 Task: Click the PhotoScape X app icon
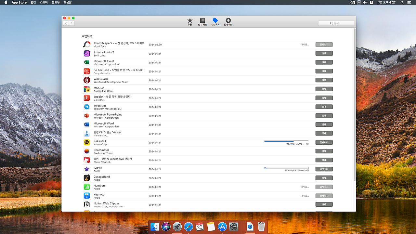coord(87,45)
